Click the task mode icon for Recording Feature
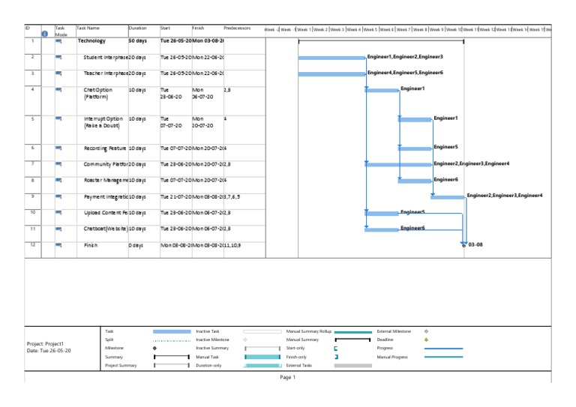The height and width of the screenshot is (407, 576). [58, 148]
